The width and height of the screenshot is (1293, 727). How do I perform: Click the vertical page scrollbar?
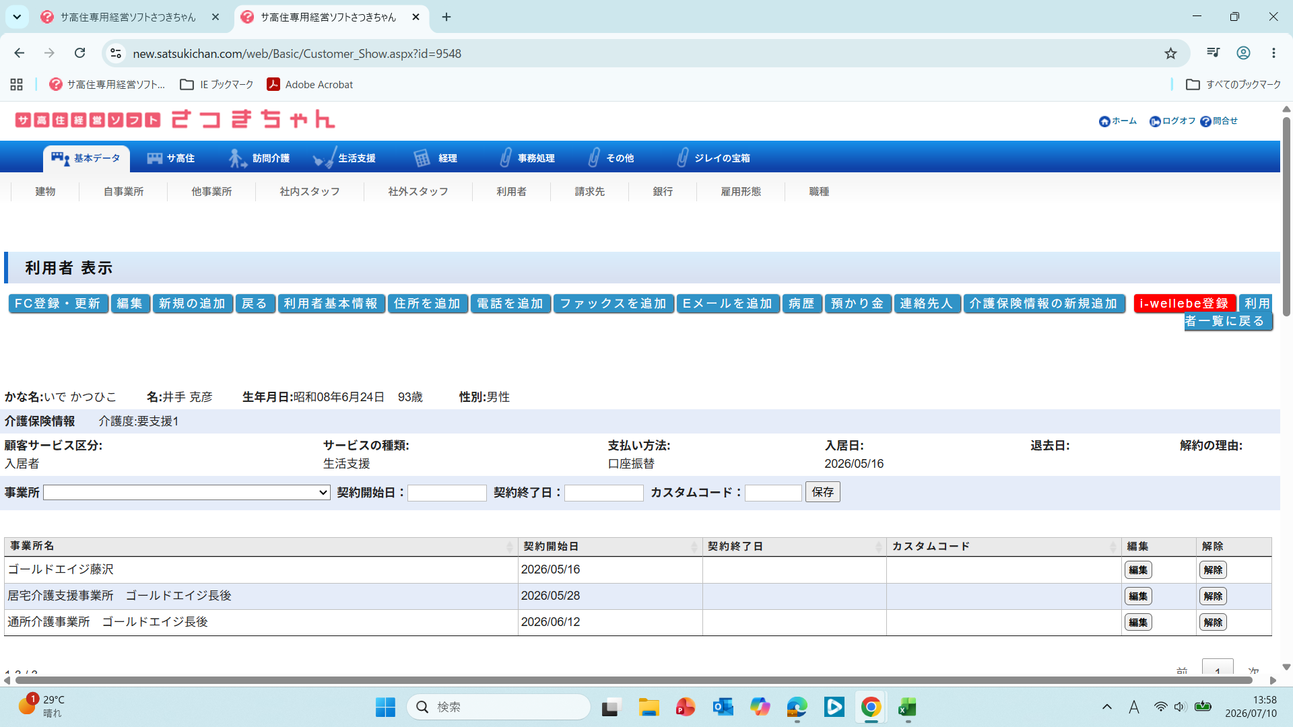coord(1286,217)
